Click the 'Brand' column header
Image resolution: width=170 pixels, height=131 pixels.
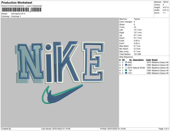(154, 60)
